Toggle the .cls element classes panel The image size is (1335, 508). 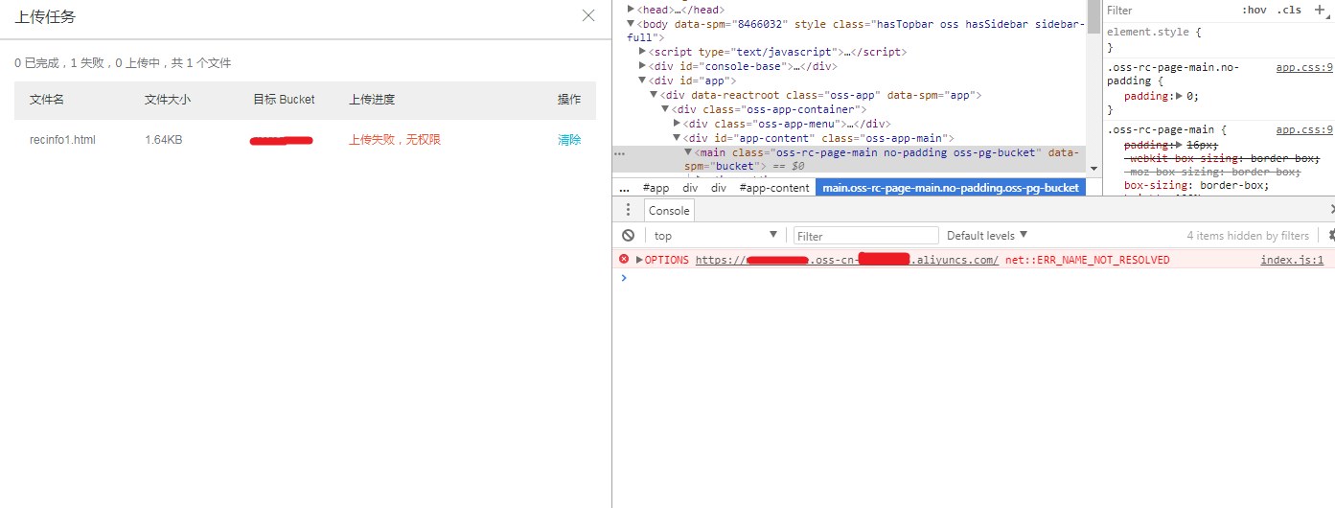point(1290,11)
